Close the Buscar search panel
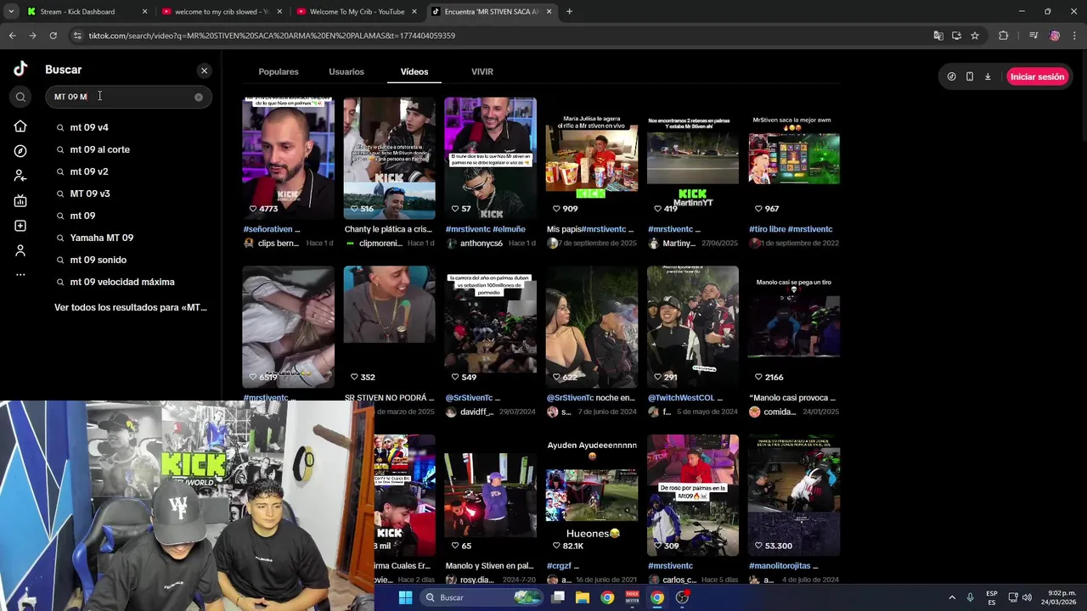Viewport: 1087px width, 611px height. [x=204, y=70]
